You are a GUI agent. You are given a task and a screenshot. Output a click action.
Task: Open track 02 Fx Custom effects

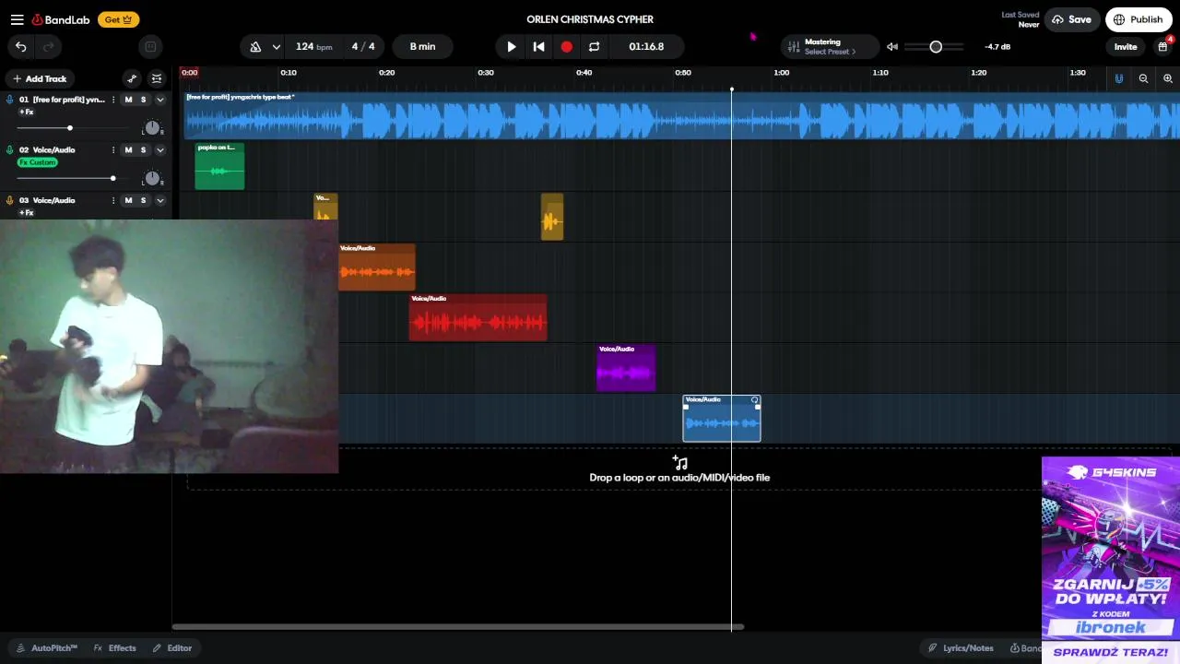38,162
